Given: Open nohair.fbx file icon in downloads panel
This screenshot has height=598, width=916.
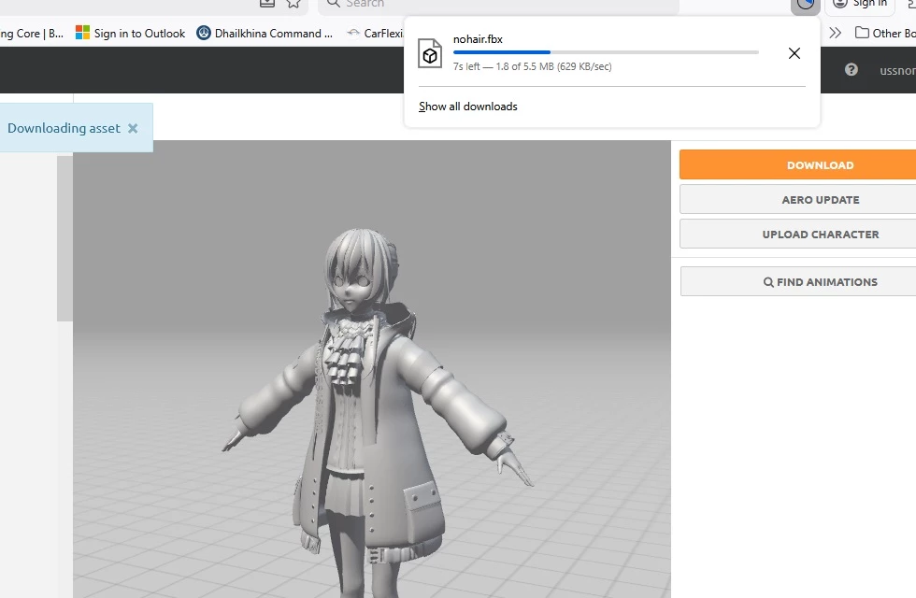Looking at the screenshot, I should 430,54.
